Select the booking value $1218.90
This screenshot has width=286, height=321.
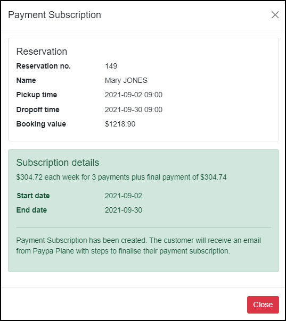tap(120, 124)
